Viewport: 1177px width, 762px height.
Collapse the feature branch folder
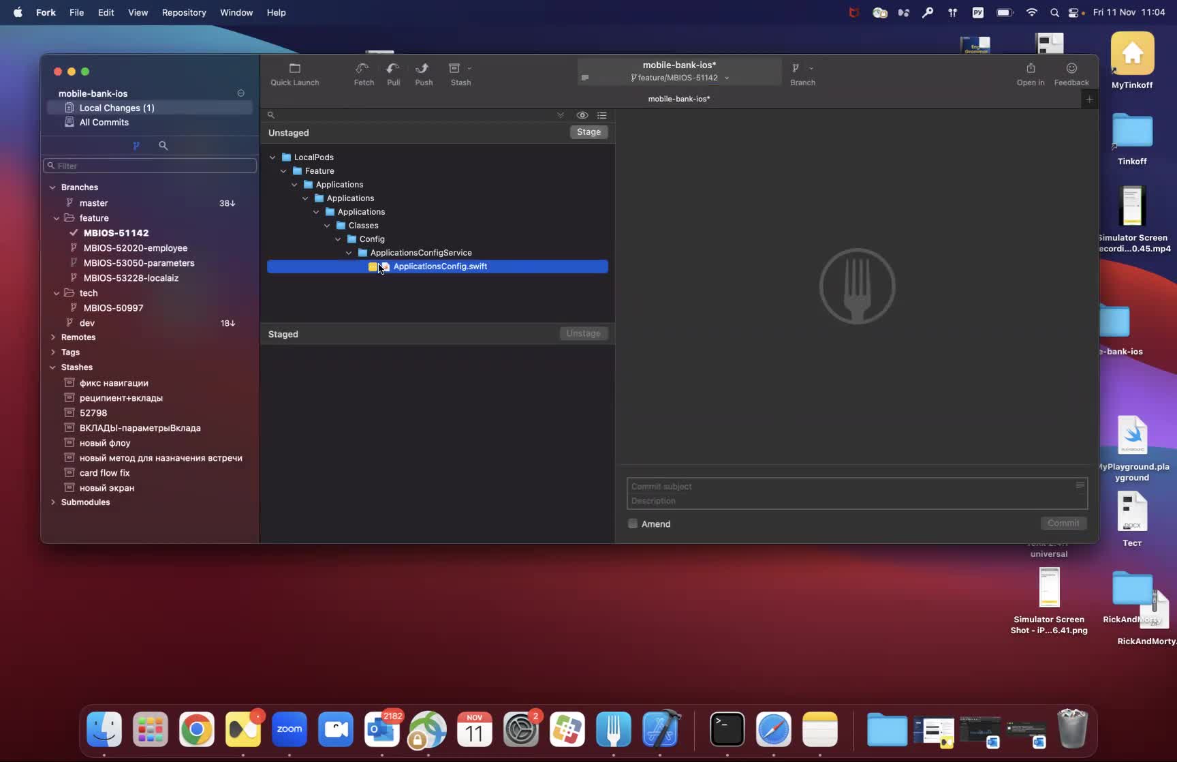(57, 218)
